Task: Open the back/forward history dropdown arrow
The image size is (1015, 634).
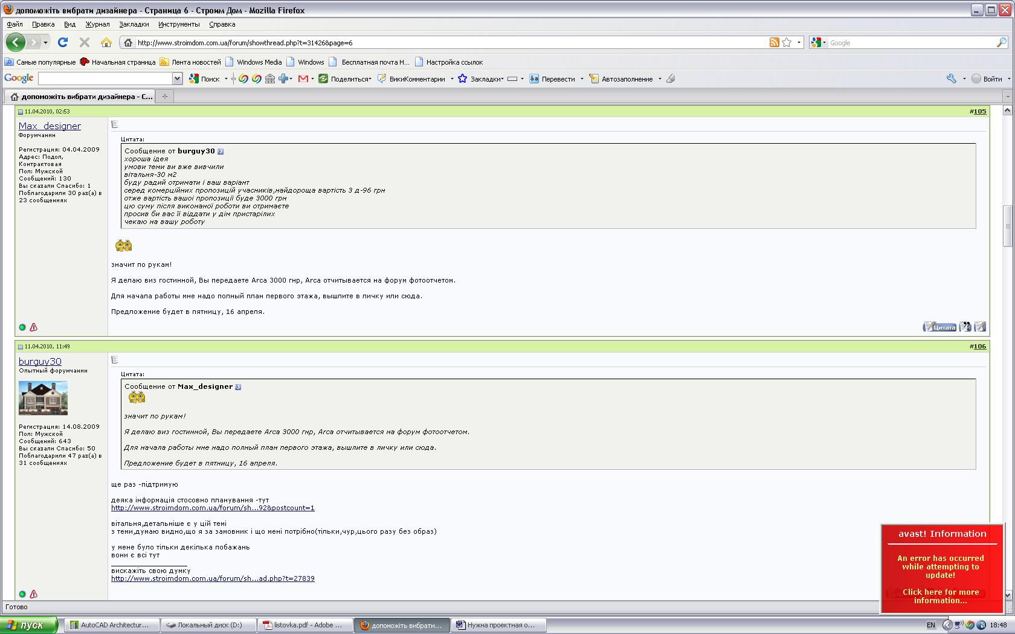Action: coord(45,42)
